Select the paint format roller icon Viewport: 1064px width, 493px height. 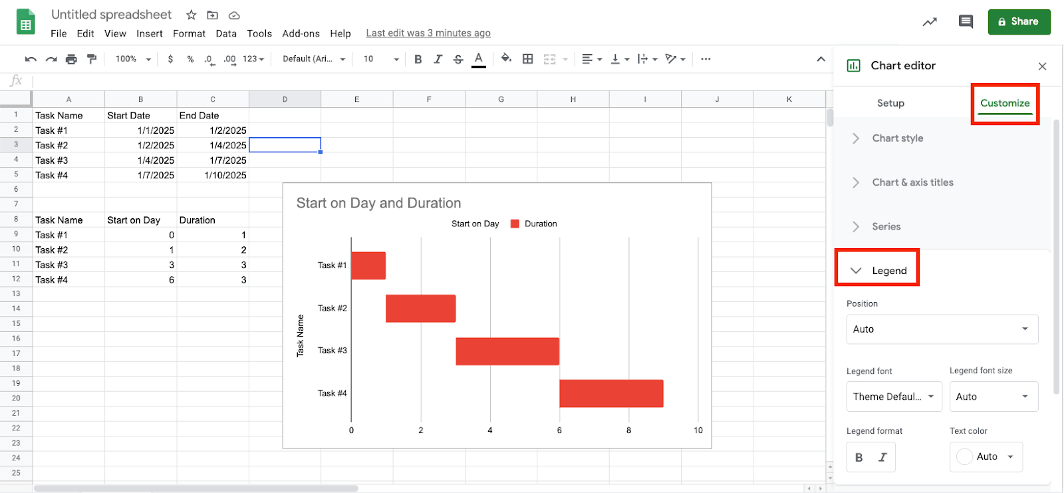92,59
